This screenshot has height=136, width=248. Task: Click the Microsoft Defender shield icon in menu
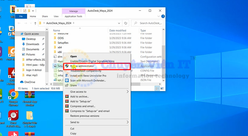tap(67, 80)
